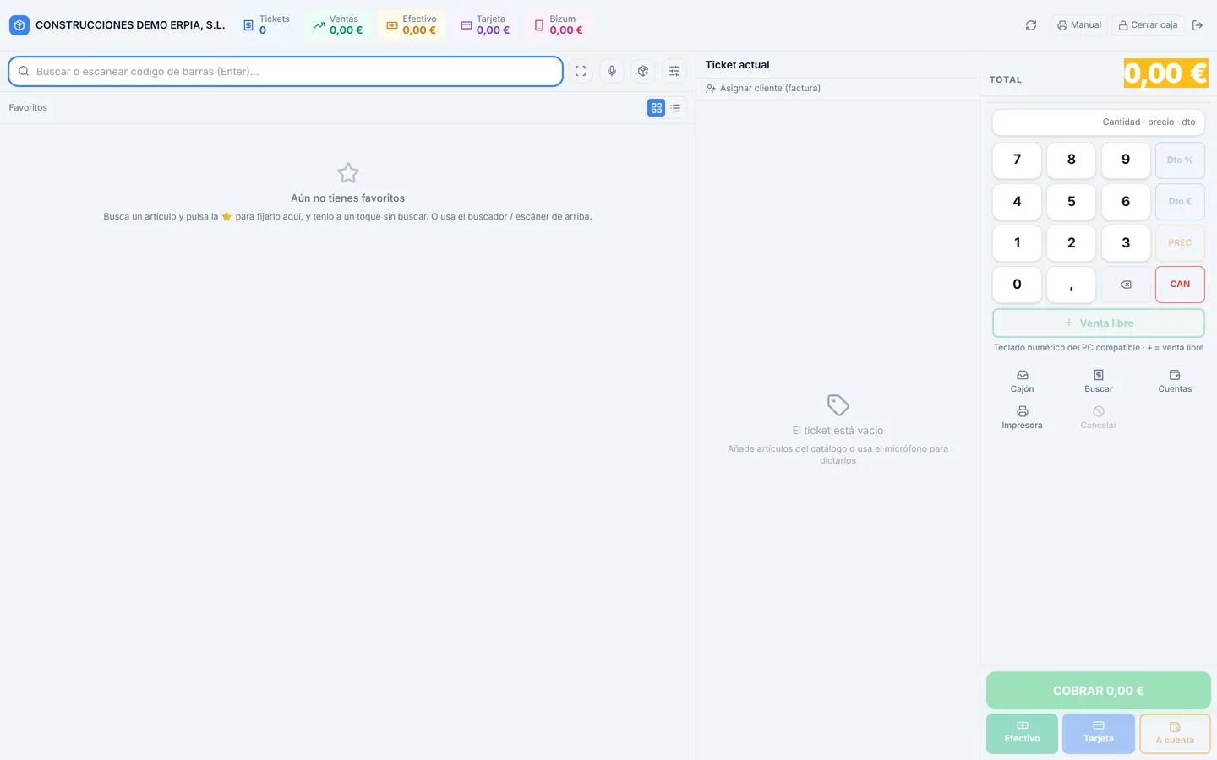Viewport: 1217px width, 760px height.
Task: Focus the barcode search input field
Action: (286, 72)
